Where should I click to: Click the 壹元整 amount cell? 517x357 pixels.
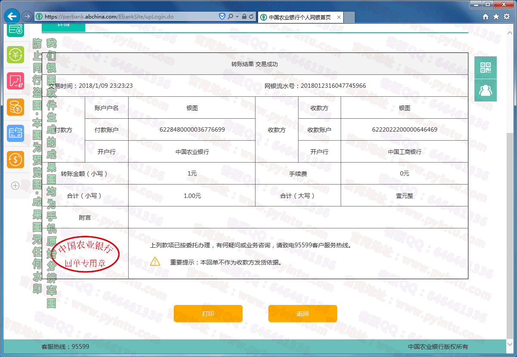coord(405,196)
